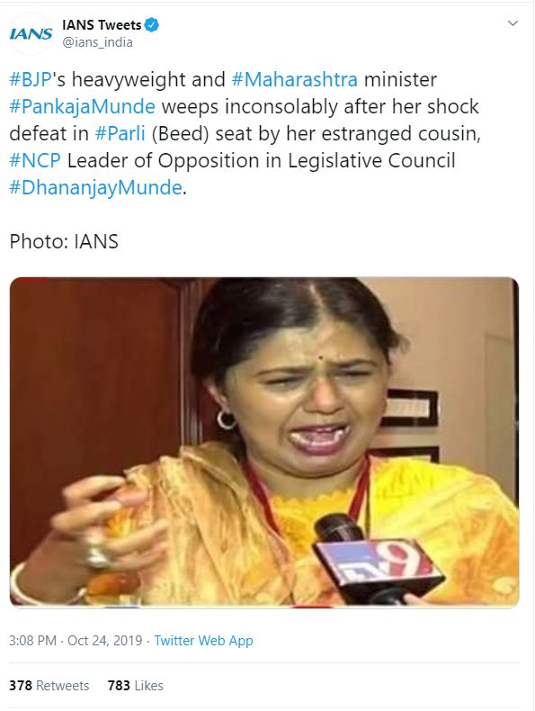This screenshot has height=711, width=535.
Task: Enlarge the tweet's attached photo
Action: (264, 442)
